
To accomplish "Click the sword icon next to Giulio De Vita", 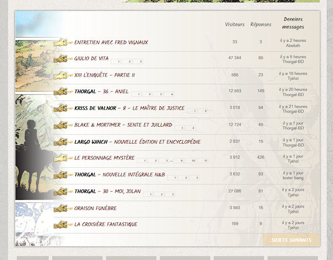I will [x=61, y=59].
